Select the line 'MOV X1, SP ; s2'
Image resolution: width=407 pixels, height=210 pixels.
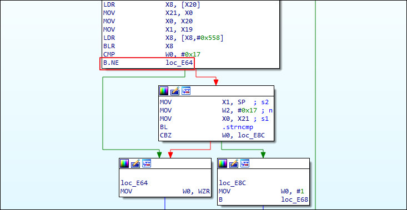(x=214, y=102)
